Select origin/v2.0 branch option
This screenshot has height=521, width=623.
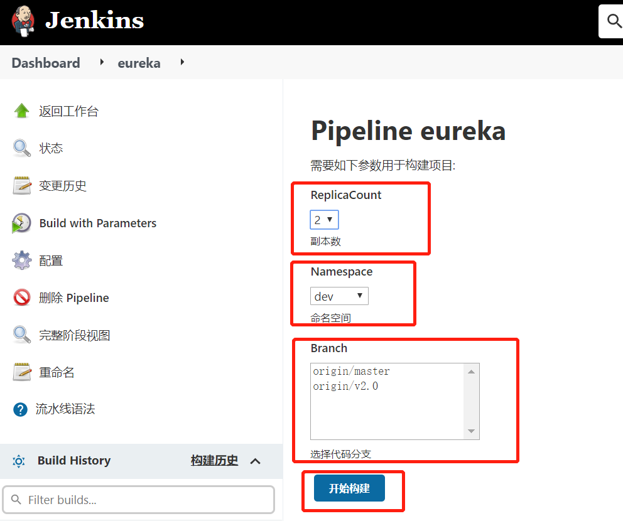[346, 386]
